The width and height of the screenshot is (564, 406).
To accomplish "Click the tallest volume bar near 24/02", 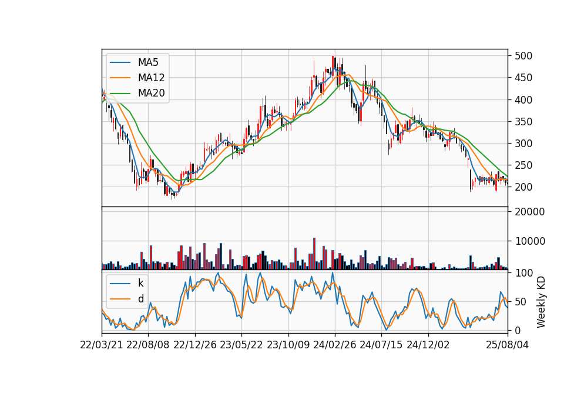I will pyautogui.click(x=314, y=254).
